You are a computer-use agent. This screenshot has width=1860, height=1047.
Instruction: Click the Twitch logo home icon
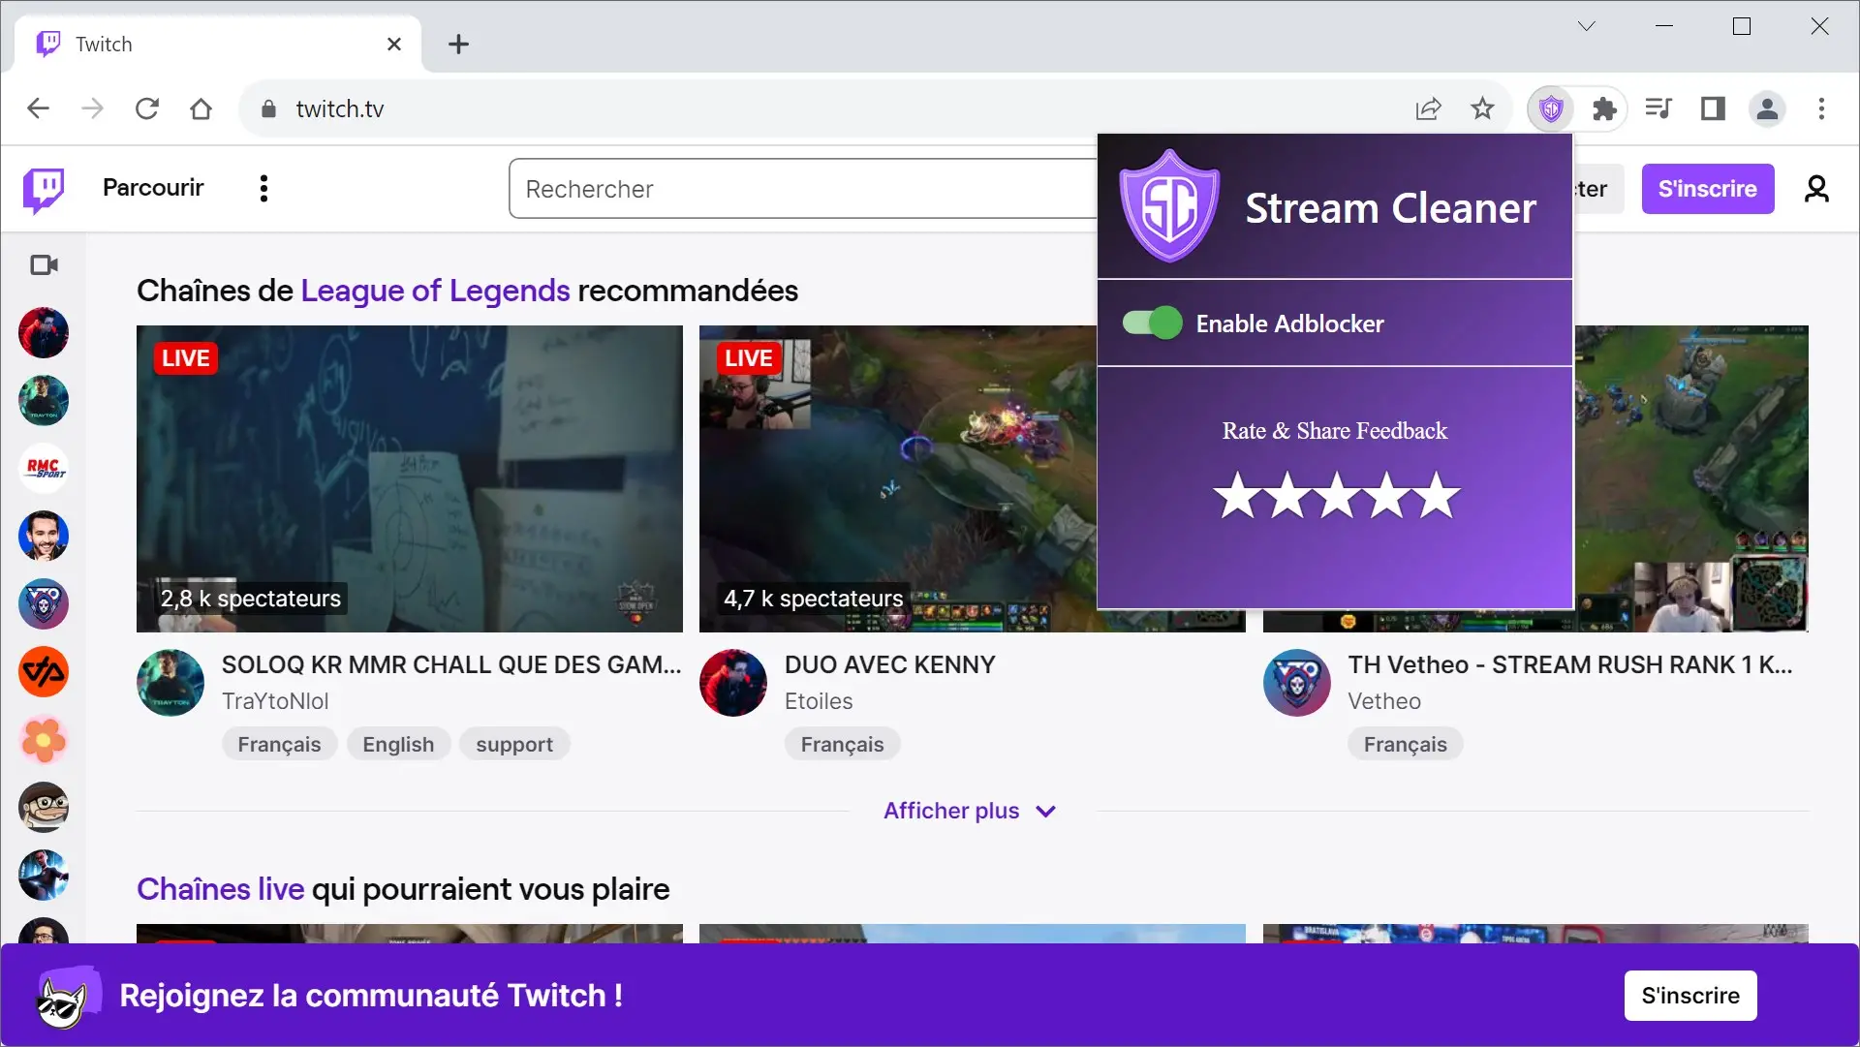pos(44,189)
